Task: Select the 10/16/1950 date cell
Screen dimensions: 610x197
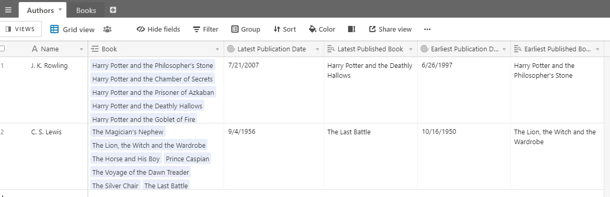Action: point(464,157)
